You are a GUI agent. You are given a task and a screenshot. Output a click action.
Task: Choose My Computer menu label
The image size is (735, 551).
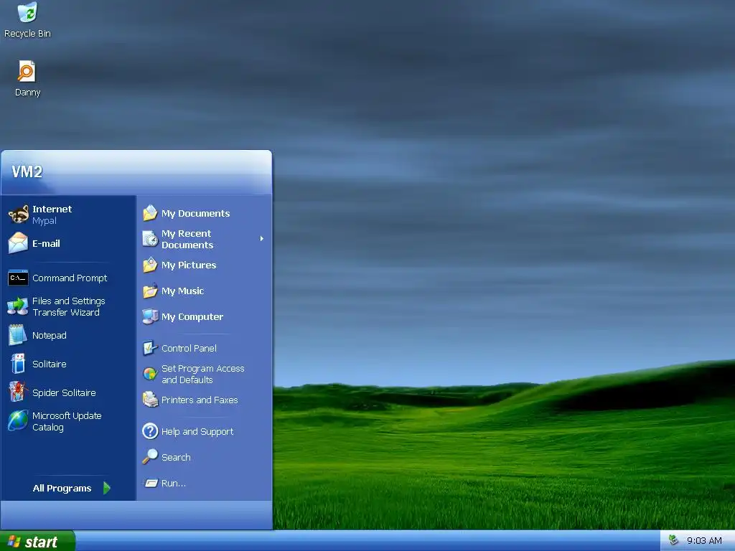tap(192, 317)
